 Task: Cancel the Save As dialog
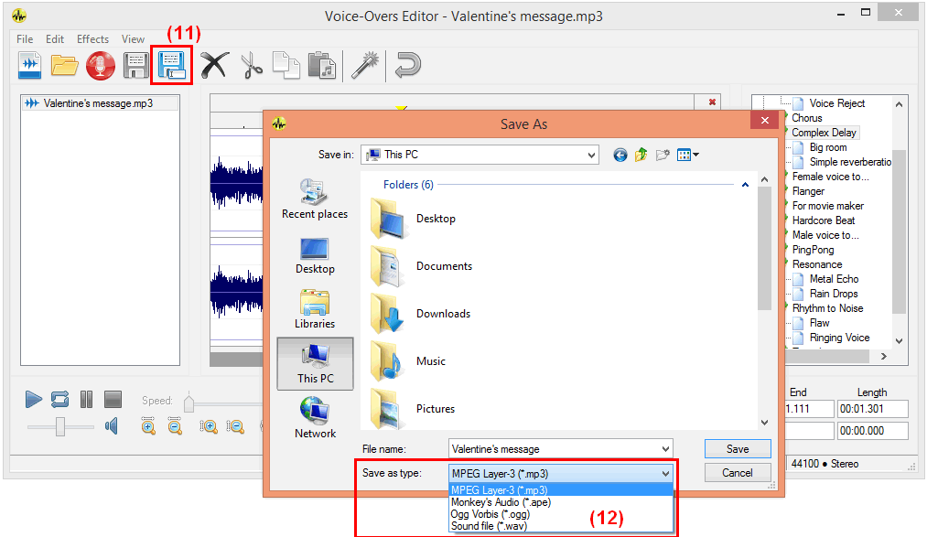pos(738,472)
